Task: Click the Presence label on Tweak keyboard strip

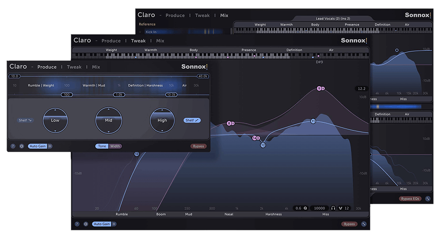Action: point(248,50)
